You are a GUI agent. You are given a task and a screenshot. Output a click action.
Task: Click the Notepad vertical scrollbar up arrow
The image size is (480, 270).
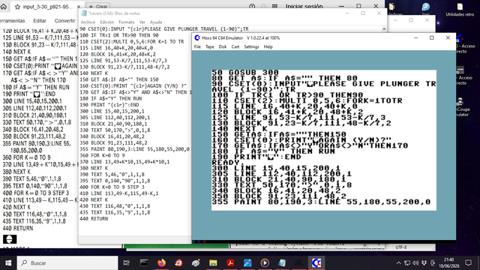tap(384, 29)
